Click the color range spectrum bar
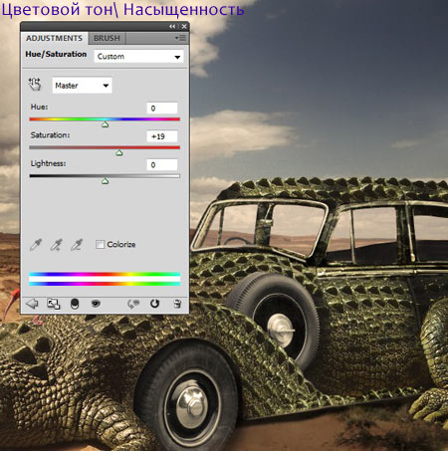448x451 pixels. [105, 279]
